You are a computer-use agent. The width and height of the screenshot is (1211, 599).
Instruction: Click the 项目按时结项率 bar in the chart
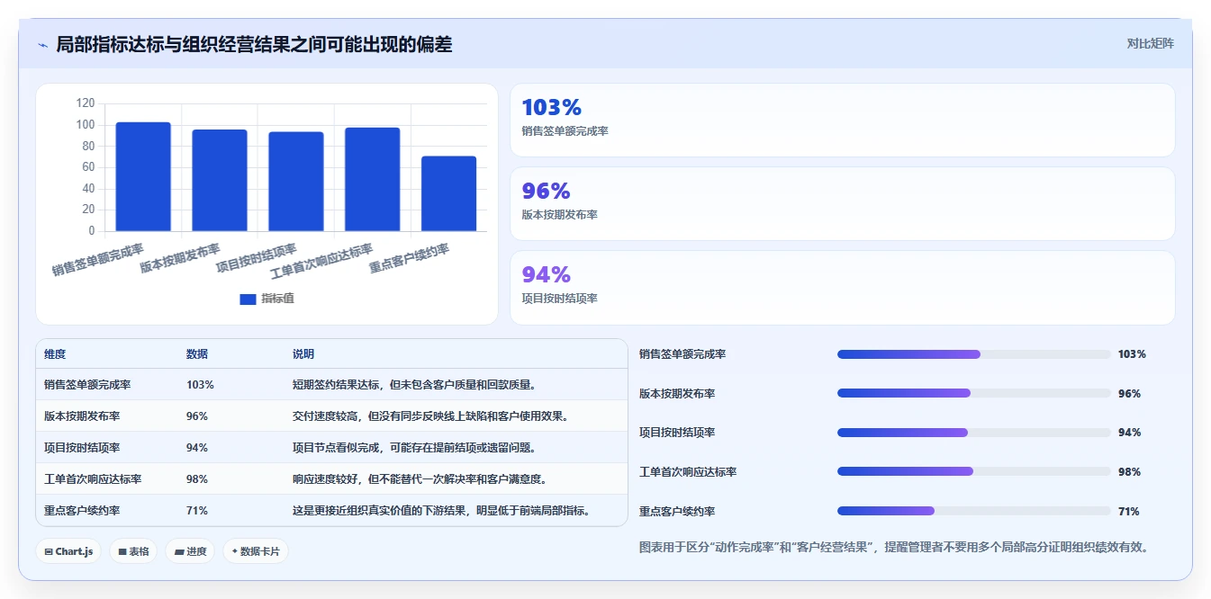pos(296,182)
